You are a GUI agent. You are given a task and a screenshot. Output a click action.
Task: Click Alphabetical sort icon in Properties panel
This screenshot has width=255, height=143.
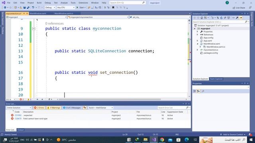pos(198,91)
